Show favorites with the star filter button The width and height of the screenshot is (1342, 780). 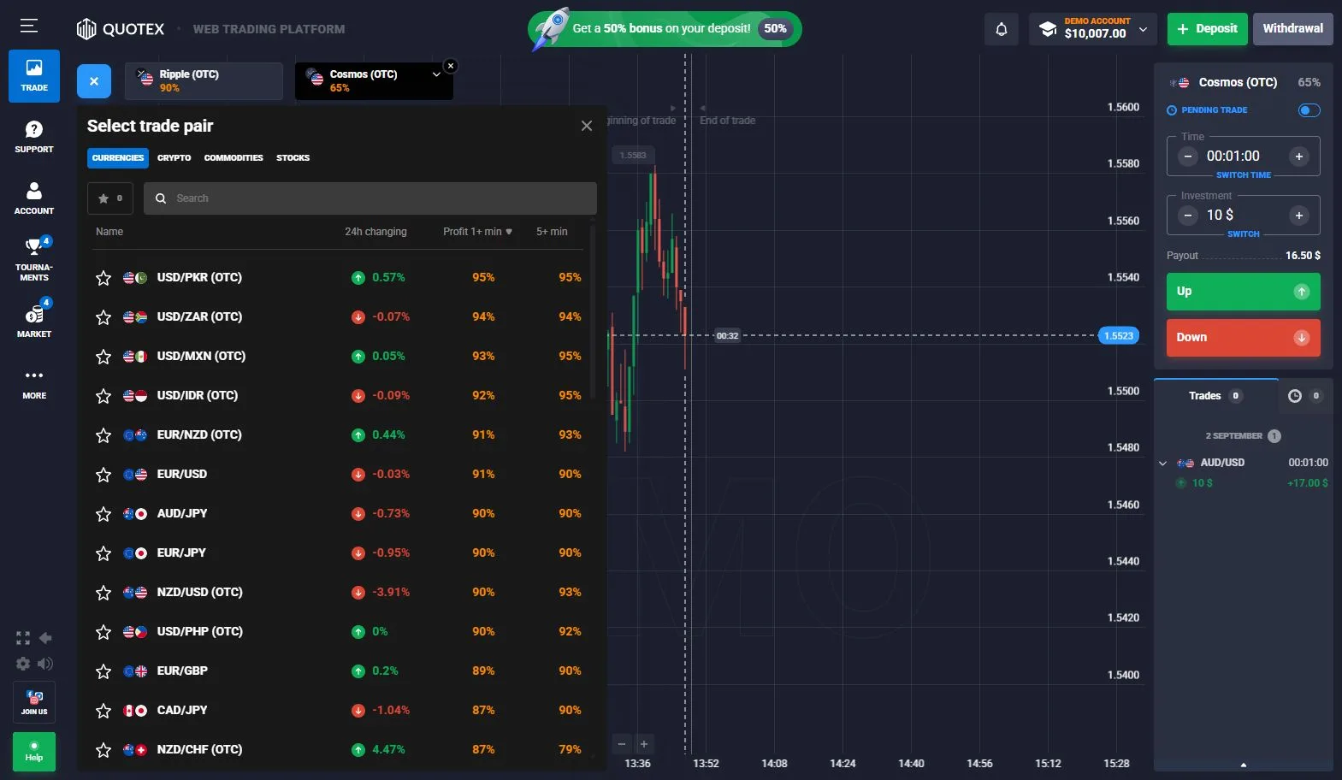pyautogui.click(x=110, y=198)
